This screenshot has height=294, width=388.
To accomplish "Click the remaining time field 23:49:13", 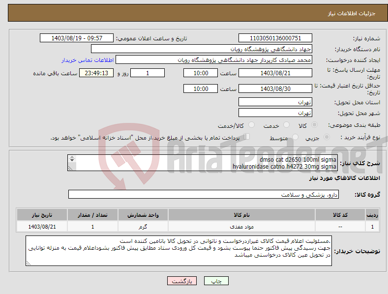I will tap(96, 73).
